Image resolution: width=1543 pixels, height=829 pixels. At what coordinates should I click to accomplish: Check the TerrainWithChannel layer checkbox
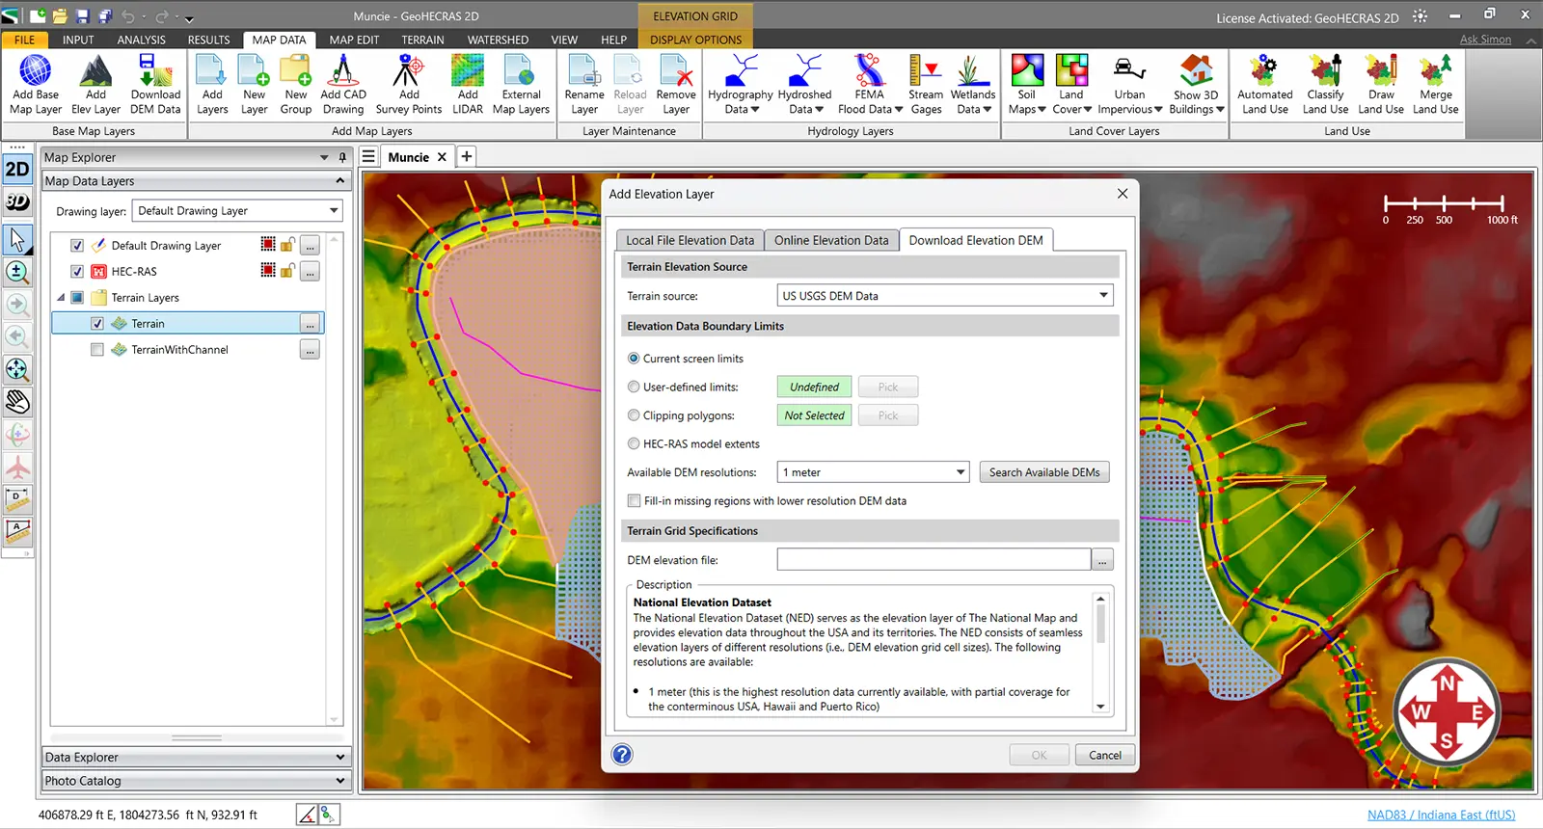point(97,350)
